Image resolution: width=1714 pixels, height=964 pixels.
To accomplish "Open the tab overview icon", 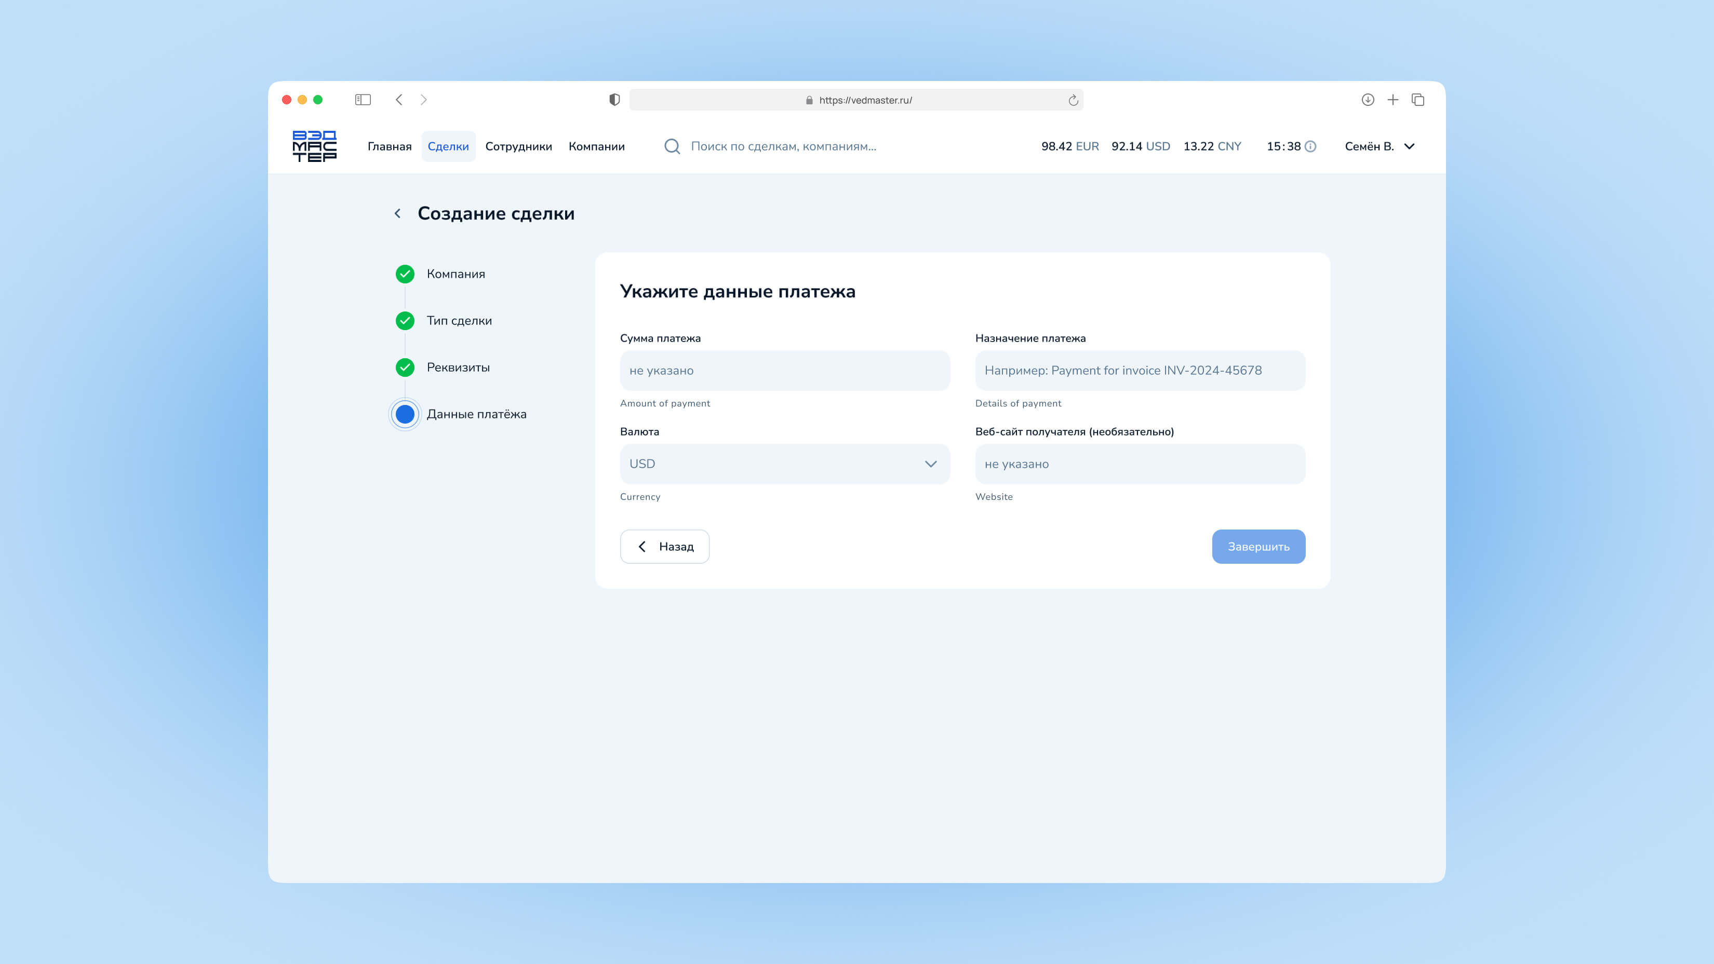I will click(x=1418, y=100).
